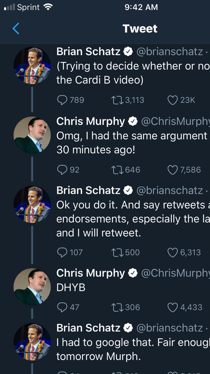
Task: Open Chris Murphy's avatar on the DHYB tweet
Action: point(32,286)
